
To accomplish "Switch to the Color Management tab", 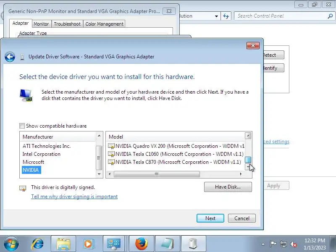I will 104,24.
